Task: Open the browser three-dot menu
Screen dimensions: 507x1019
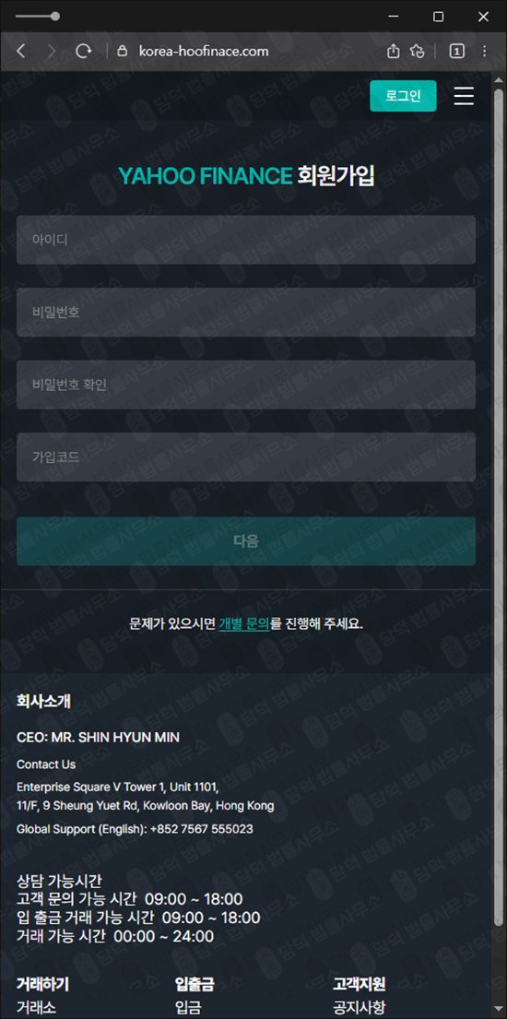Action: [x=484, y=51]
